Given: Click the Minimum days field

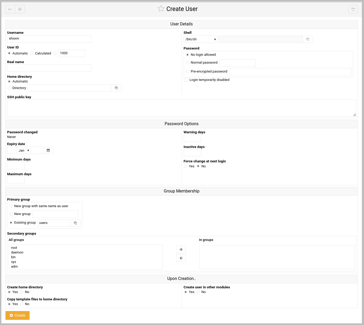Looking at the screenshot, I should 16,166.
